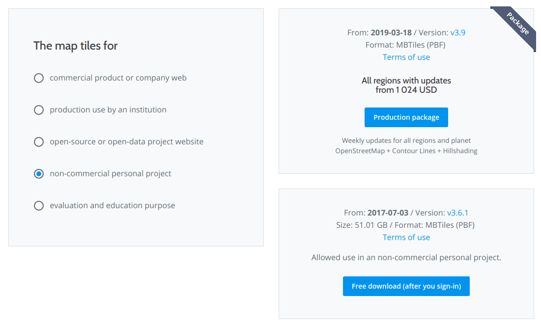Click 'All regions with updates' pricing text
Image resolution: width=541 pixels, height=324 pixels.
pos(406,81)
